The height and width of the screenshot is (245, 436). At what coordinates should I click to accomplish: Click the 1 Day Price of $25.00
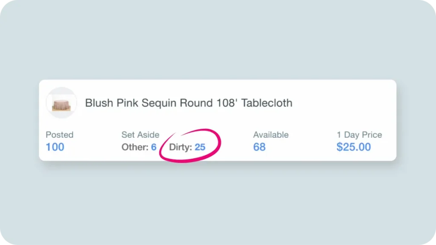click(x=354, y=147)
